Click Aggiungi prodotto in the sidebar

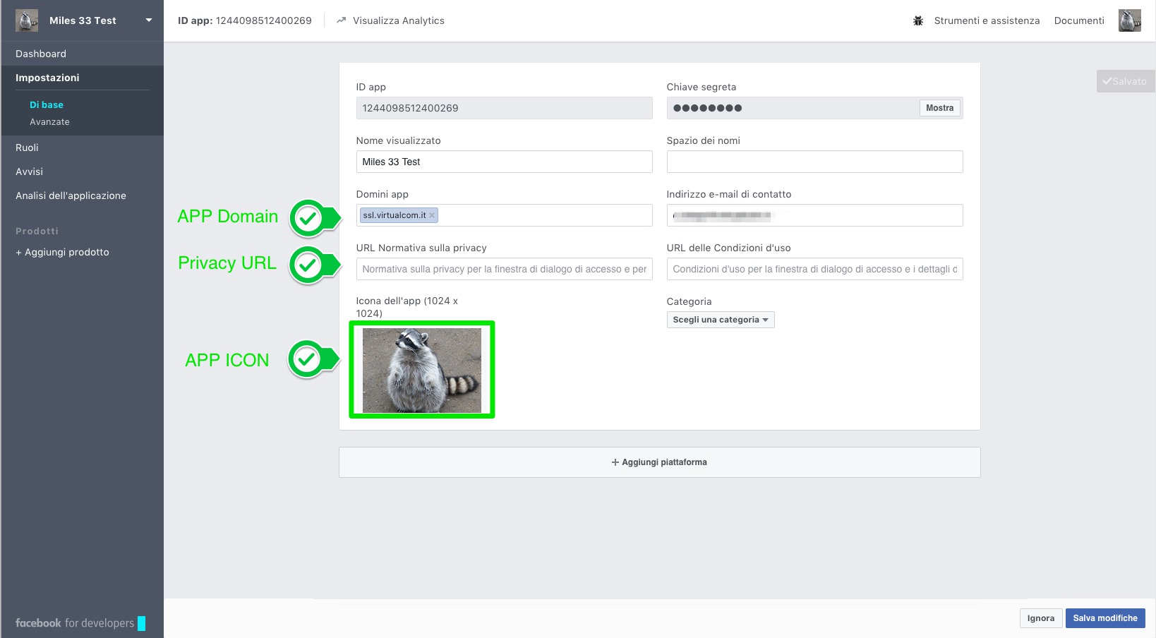pos(62,252)
